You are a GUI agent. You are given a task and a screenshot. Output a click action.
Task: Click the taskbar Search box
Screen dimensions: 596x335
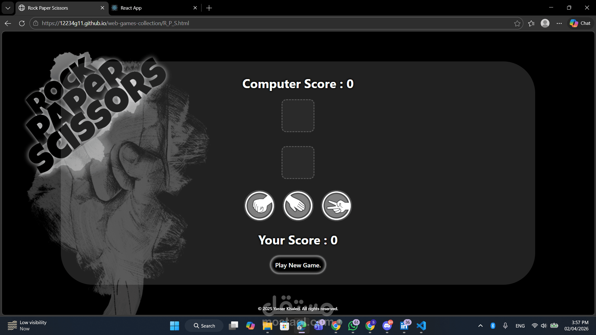click(204, 326)
